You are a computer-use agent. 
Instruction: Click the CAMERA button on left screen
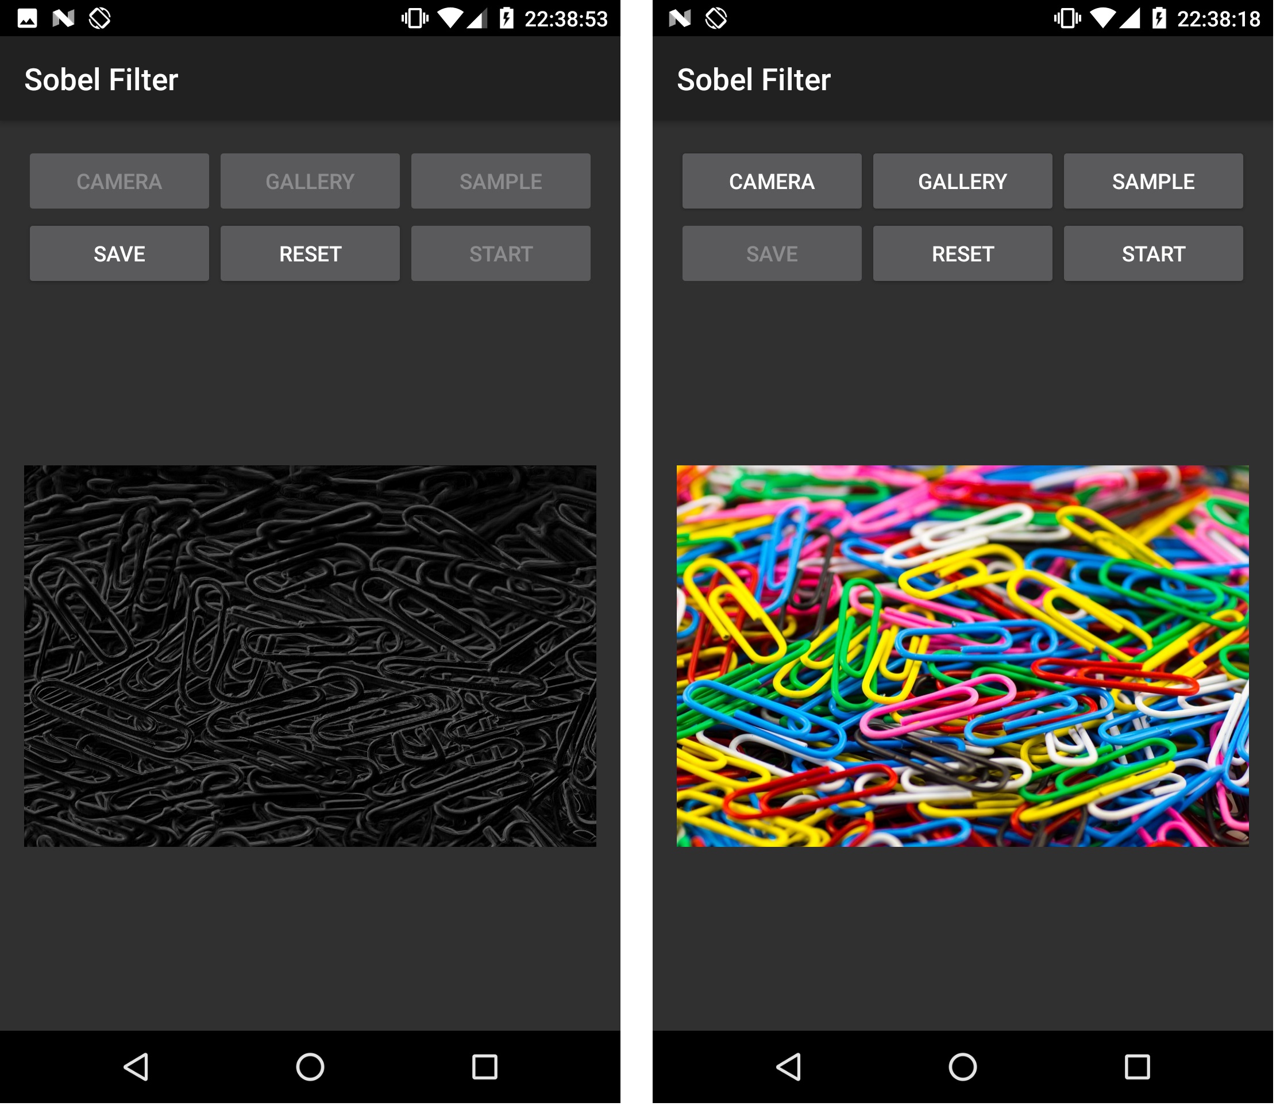tap(119, 183)
